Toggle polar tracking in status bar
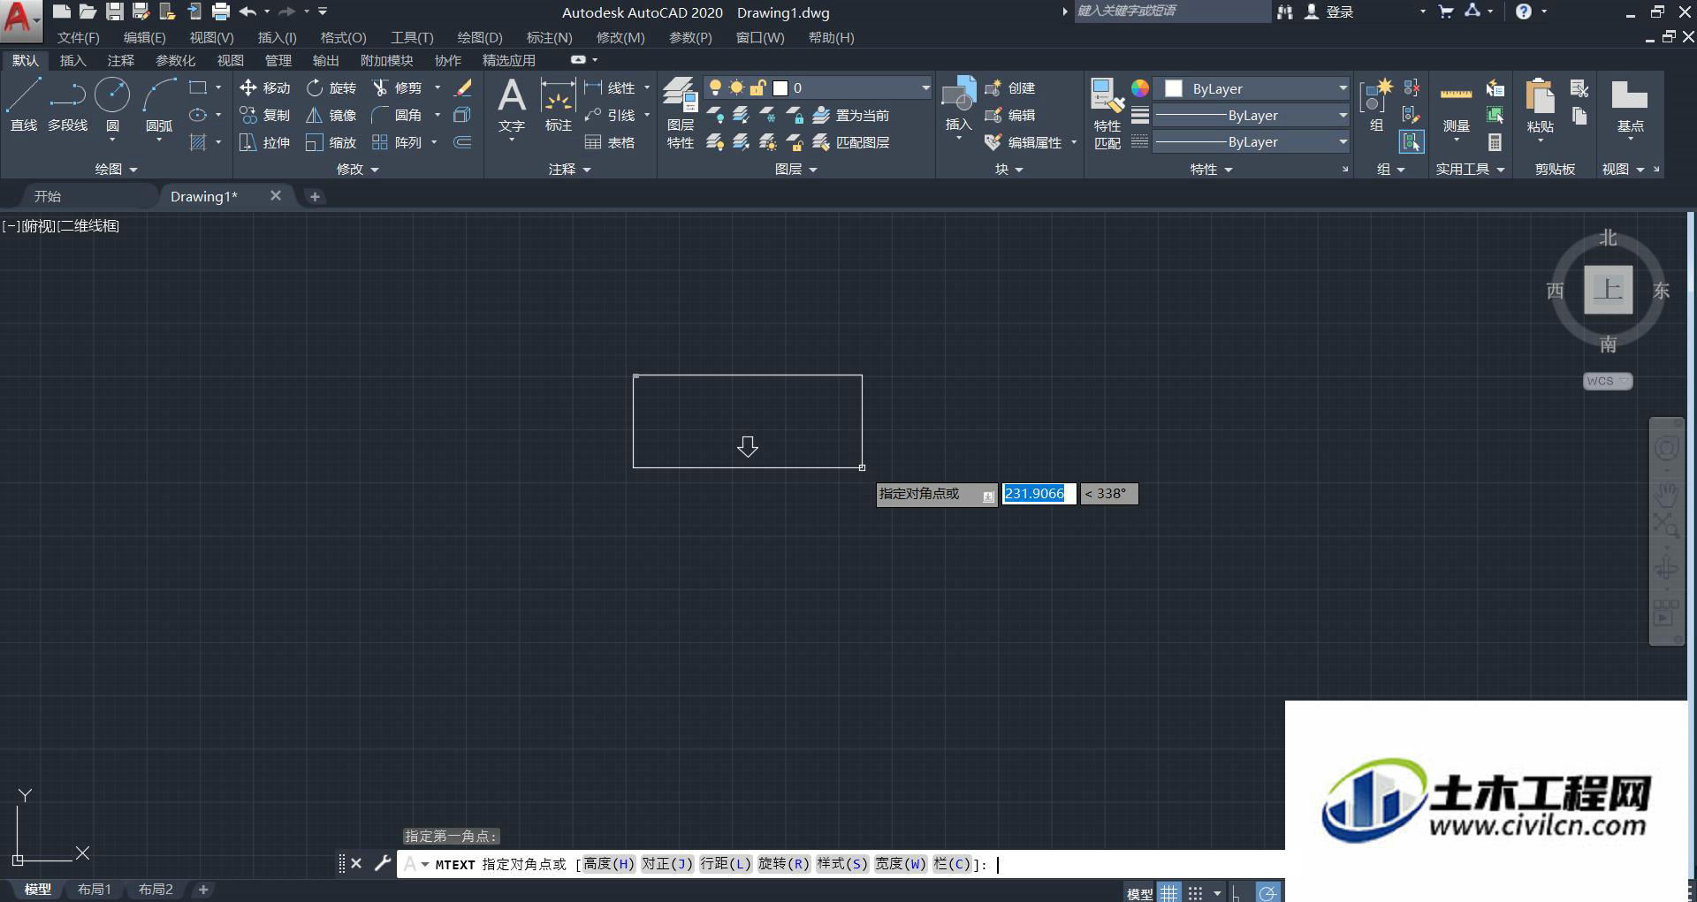Viewport: 1697px width, 902px height. coord(1267,892)
